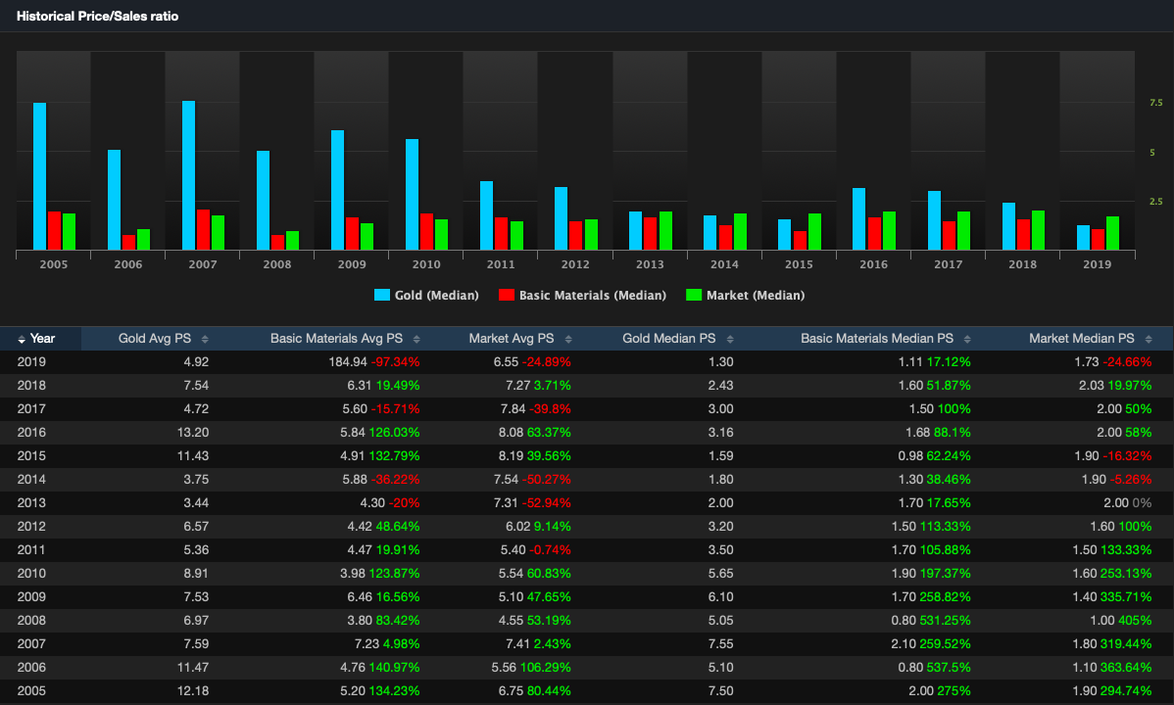Click the blue Gold bar for 2005
This screenshot has height=705, width=1174.
(39, 176)
